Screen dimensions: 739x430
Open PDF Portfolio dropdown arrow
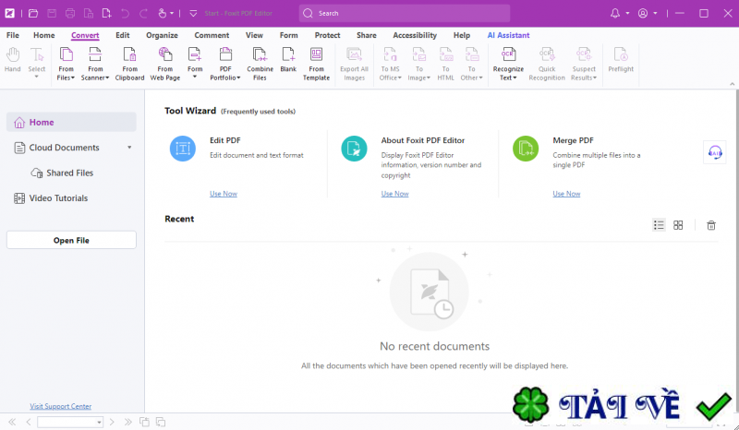click(238, 78)
